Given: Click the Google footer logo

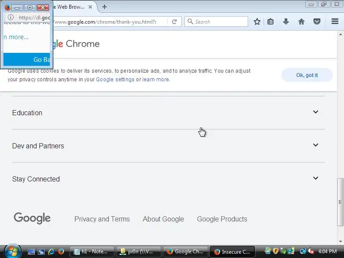Looking at the screenshot, I should pyautogui.click(x=32, y=218).
